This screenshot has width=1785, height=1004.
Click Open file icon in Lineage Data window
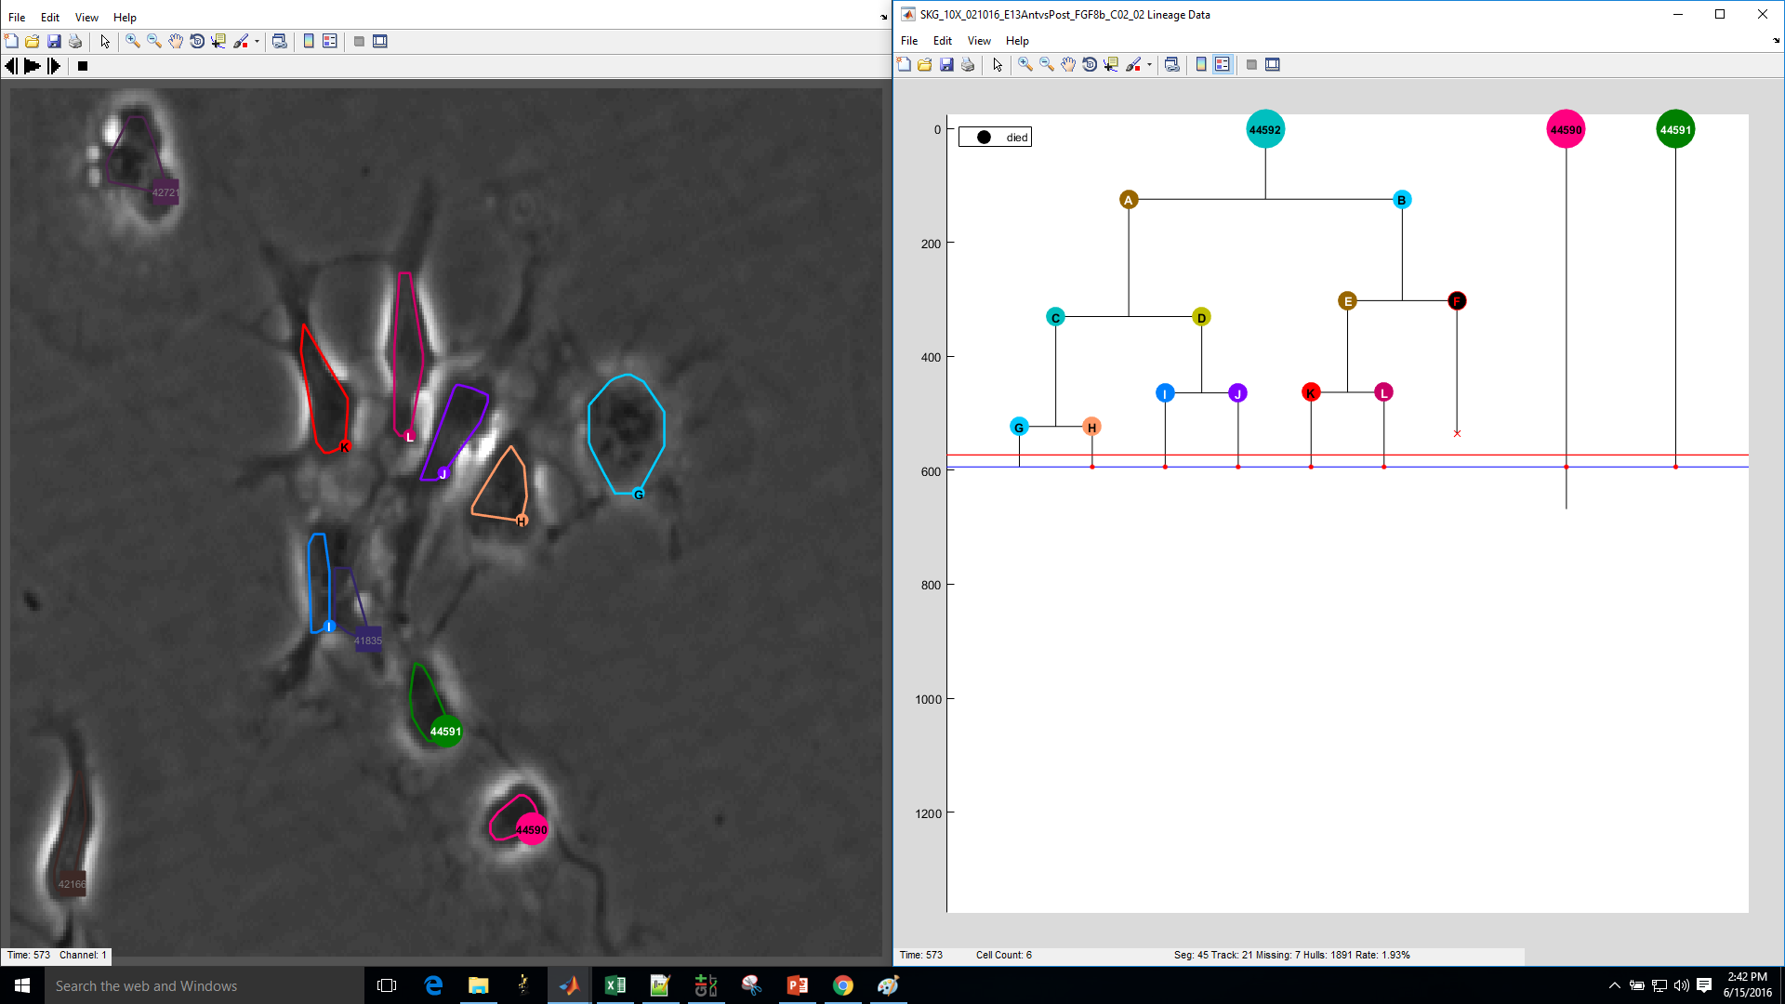coord(925,64)
